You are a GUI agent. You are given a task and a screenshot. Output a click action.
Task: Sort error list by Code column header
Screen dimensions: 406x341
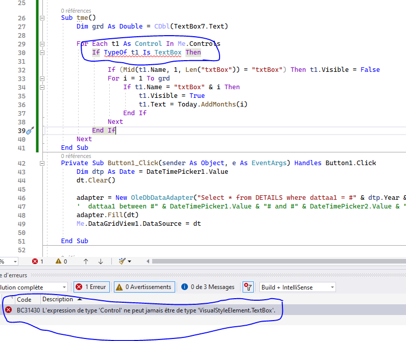pos(24,299)
